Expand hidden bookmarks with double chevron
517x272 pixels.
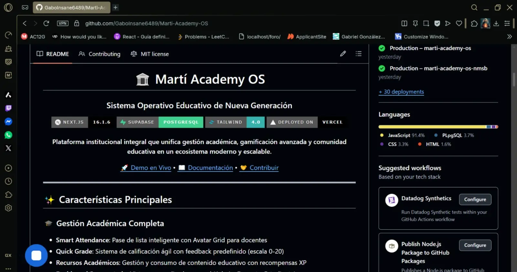point(510,37)
